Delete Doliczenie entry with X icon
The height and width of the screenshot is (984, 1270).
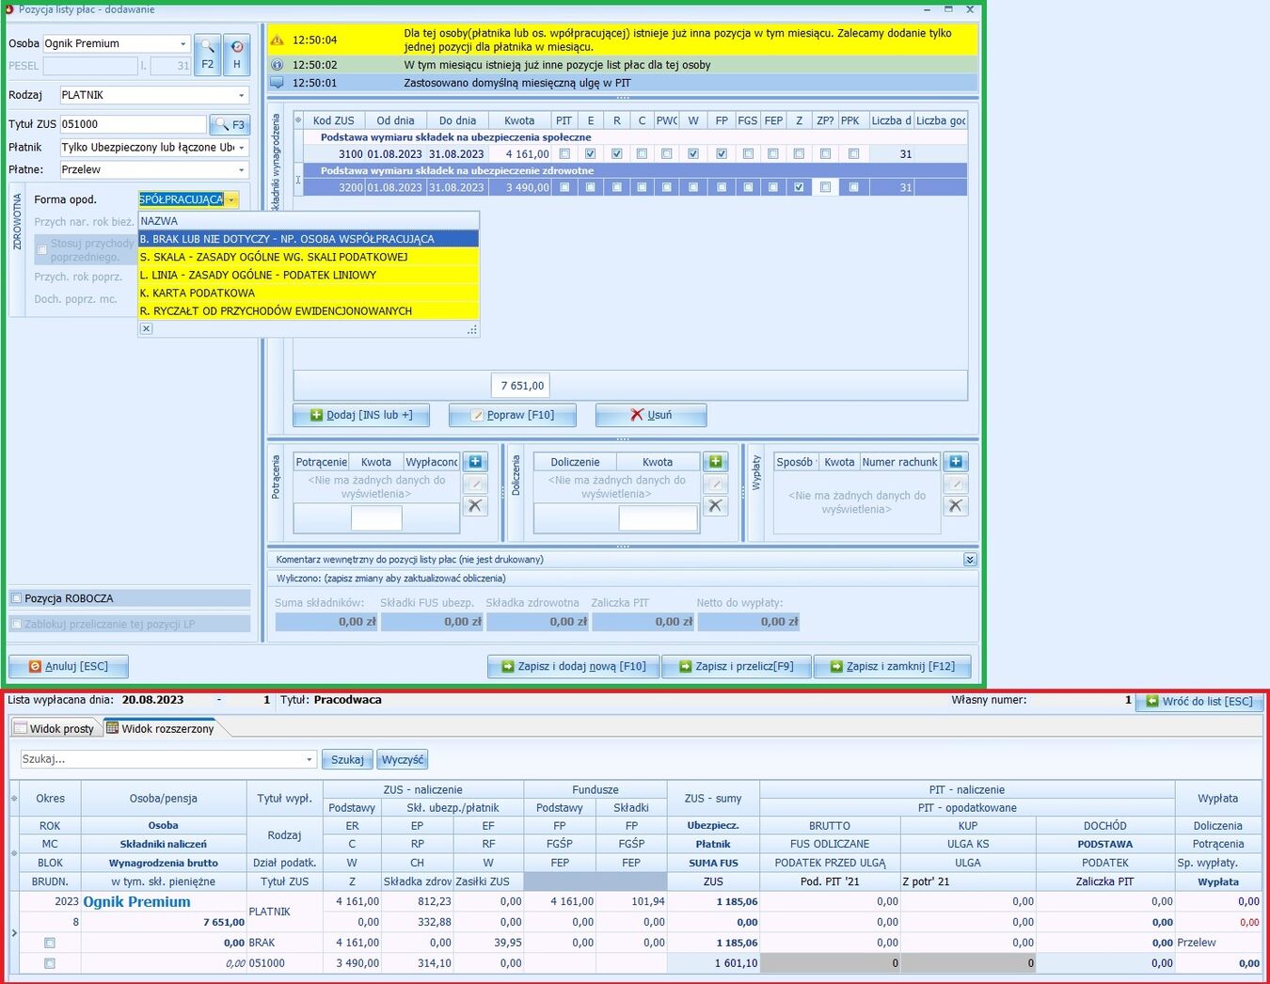click(x=716, y=505)
